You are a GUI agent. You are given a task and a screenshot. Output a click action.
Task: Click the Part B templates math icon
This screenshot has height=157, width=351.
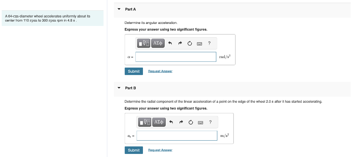pos(145,122)
